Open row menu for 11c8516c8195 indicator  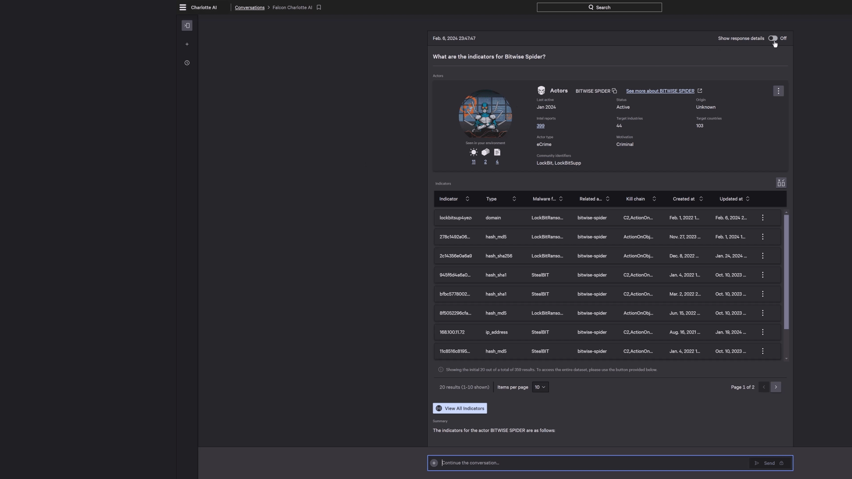(x=763, y=351)
